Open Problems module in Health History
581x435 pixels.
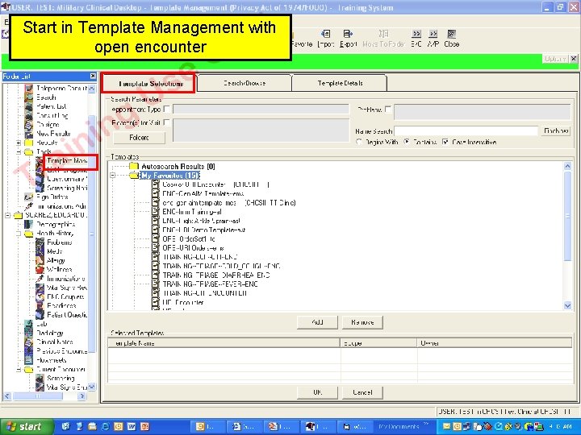click(59, 242)
